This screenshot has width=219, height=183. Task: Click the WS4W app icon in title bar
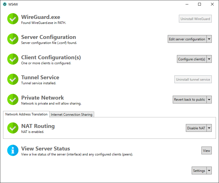(4, 4)
